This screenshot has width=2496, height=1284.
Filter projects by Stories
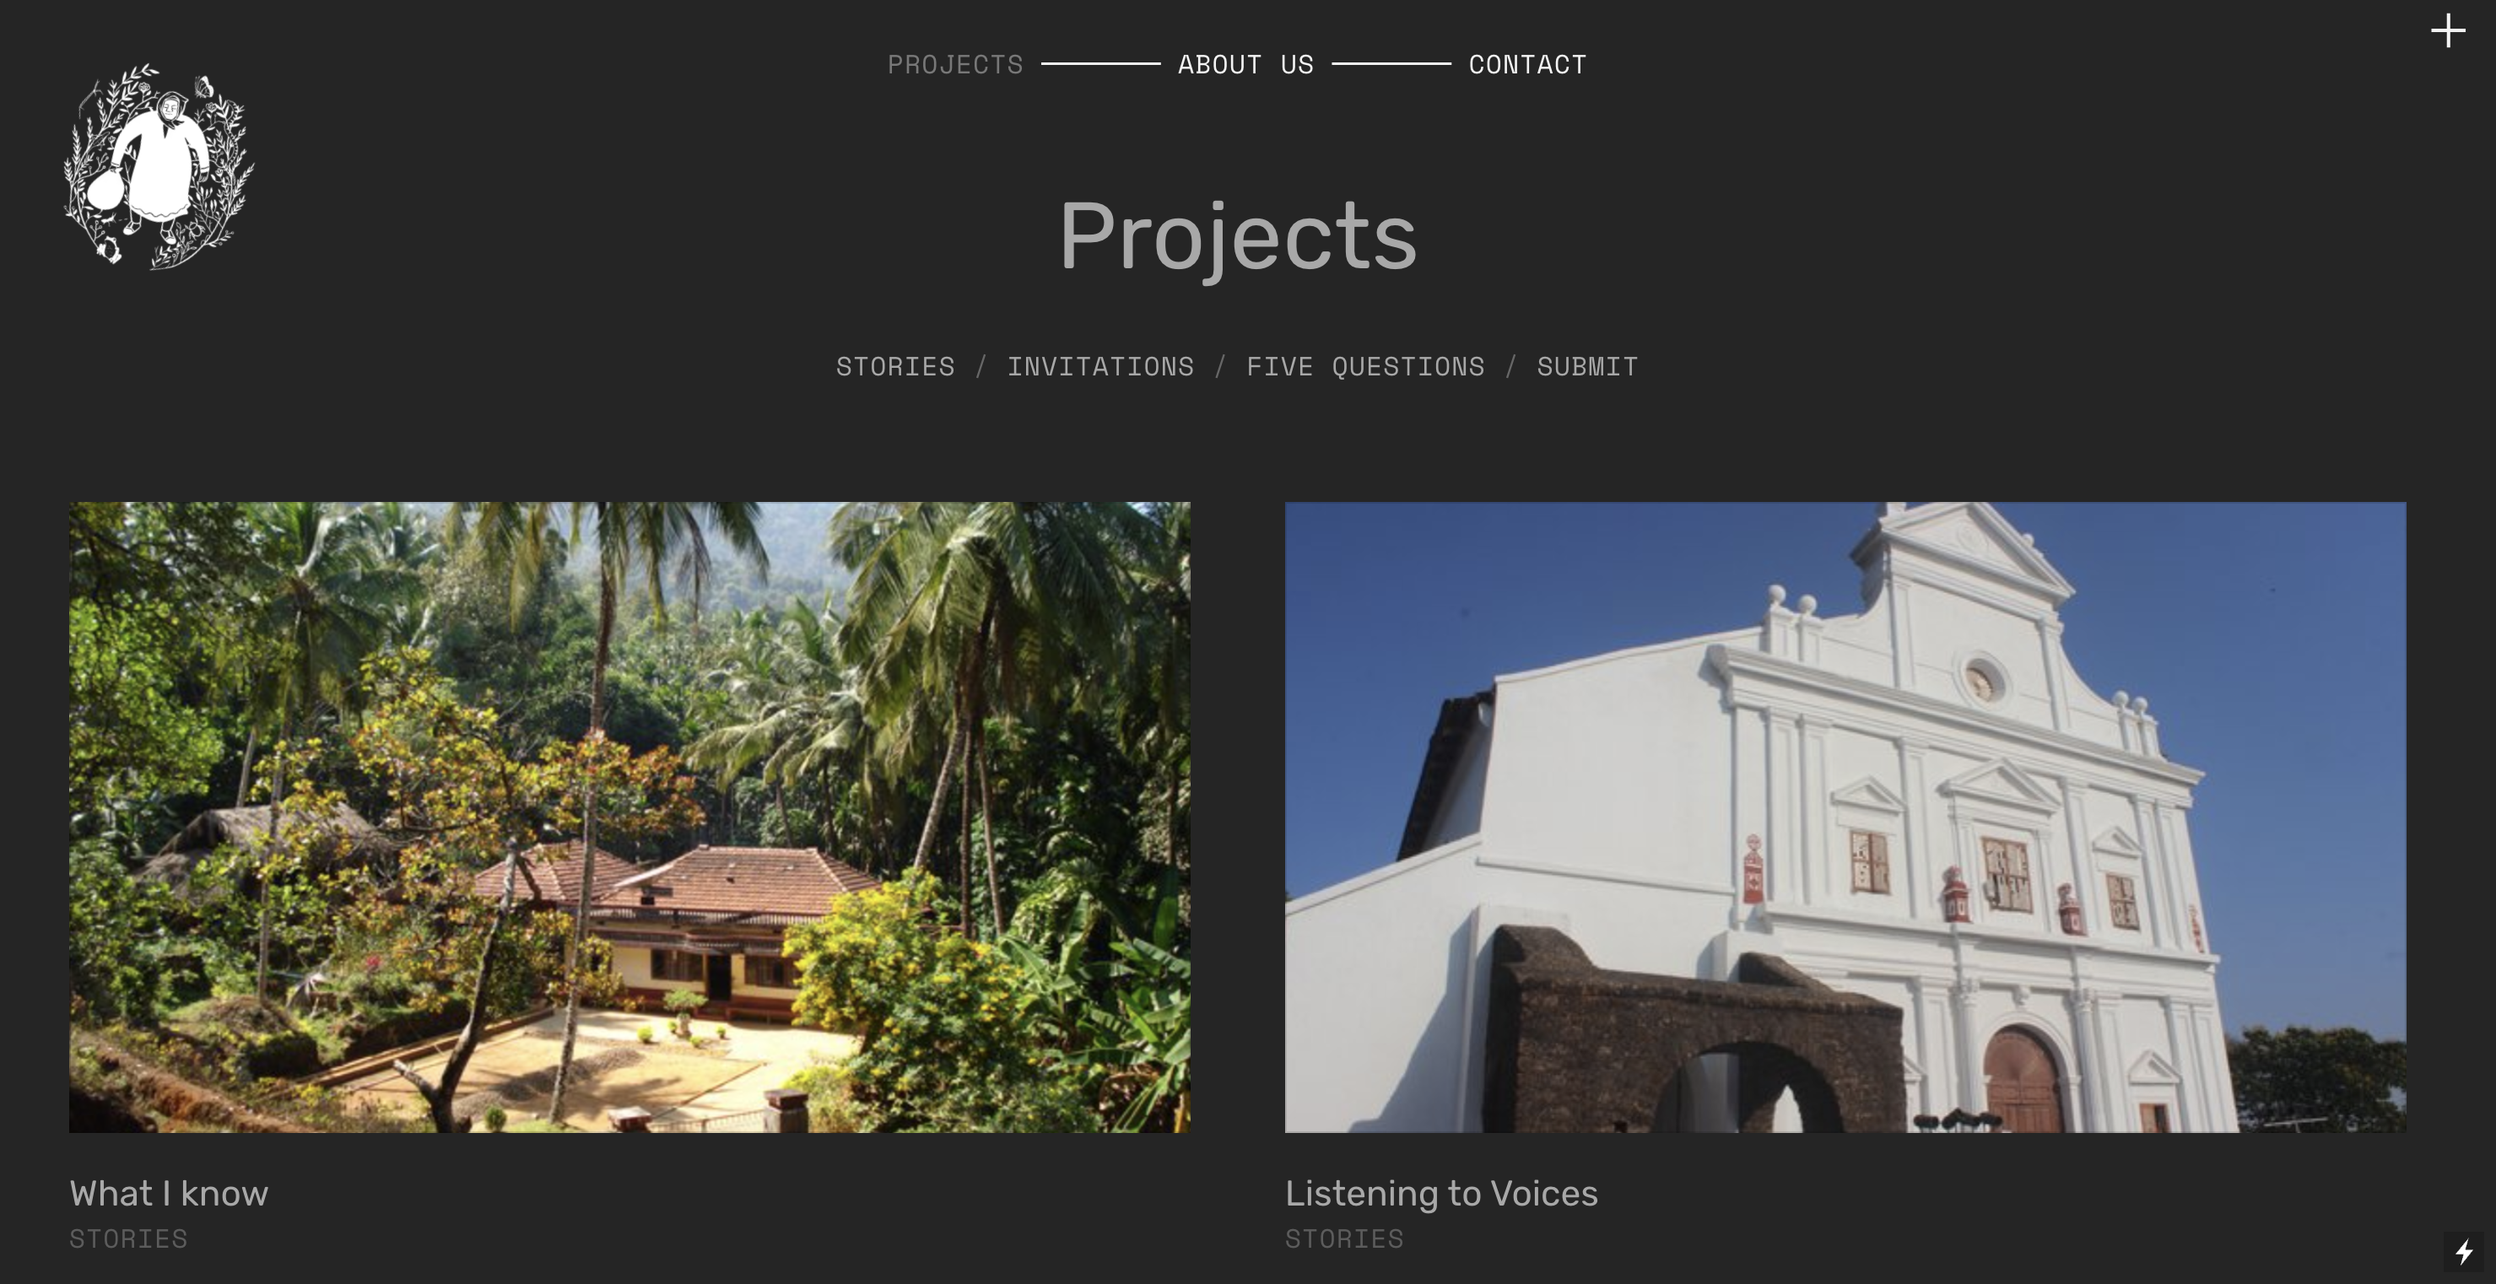coord(895,366)
